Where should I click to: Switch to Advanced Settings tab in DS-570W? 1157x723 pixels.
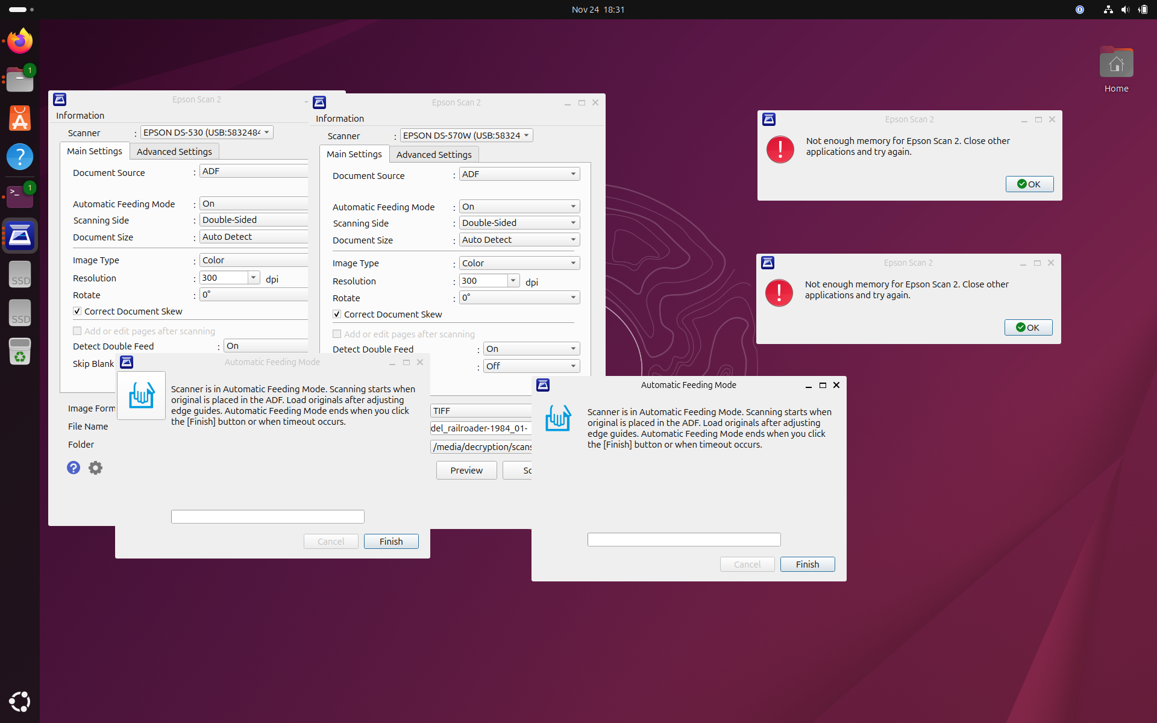[x=433, y=155]
